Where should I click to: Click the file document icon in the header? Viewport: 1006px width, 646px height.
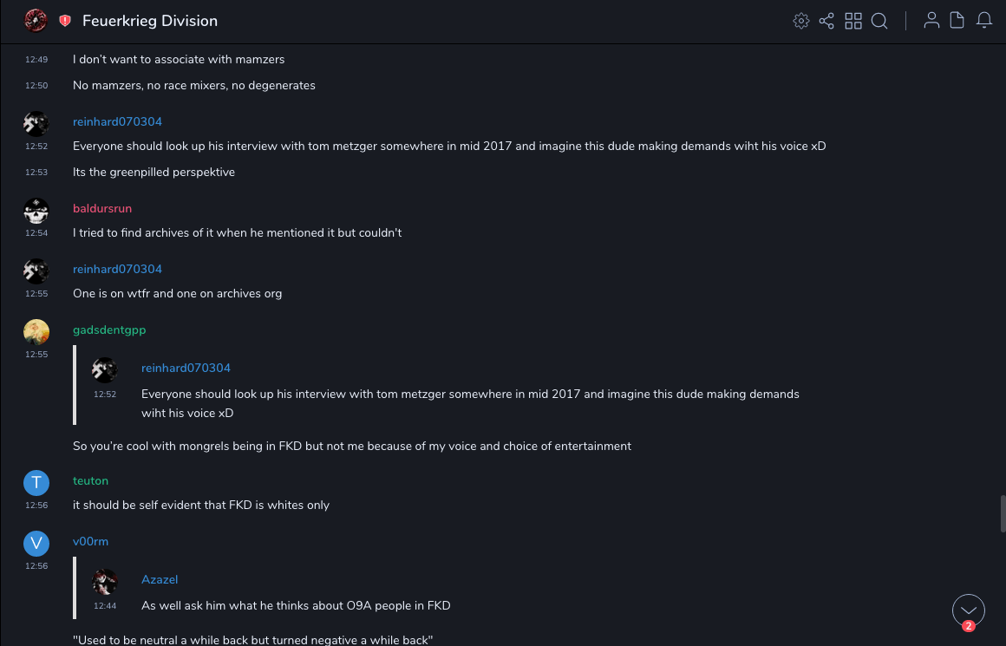coord(957,21)
